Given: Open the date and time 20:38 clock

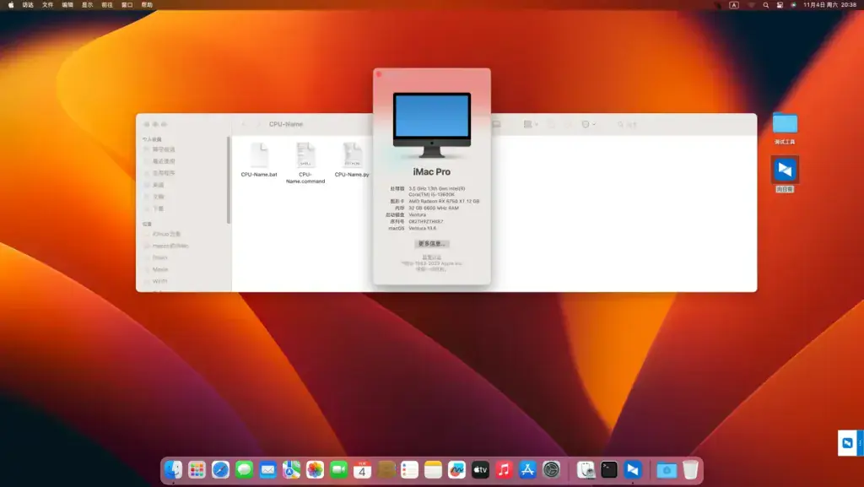Looking at the screenshot, I should pos(830,5).
